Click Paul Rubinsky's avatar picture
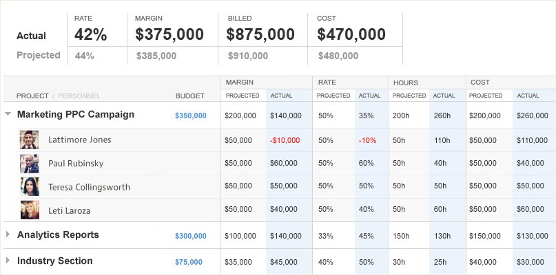The image size is (556, 275). pyautogui.click(x=30, y=164)
